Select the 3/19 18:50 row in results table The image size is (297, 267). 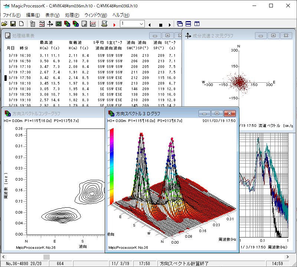[x=92, y=95]
